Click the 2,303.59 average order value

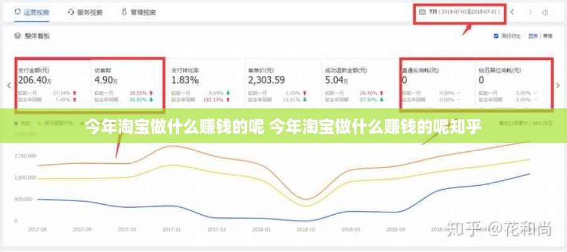coord(266,80)
